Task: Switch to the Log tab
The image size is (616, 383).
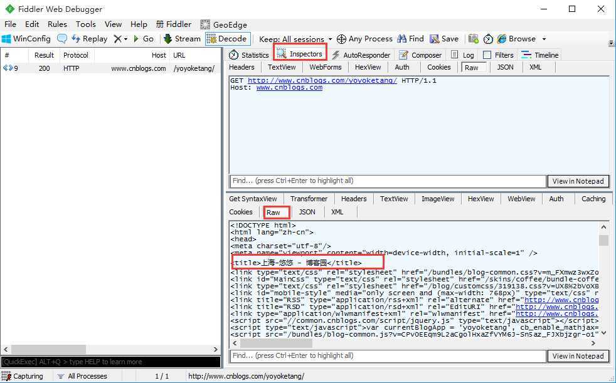Action: tap(462, 55)
